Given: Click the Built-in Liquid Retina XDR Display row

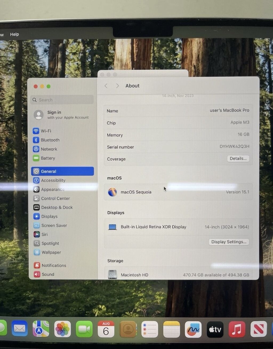Looking at the screenshot, I should 178,227.
